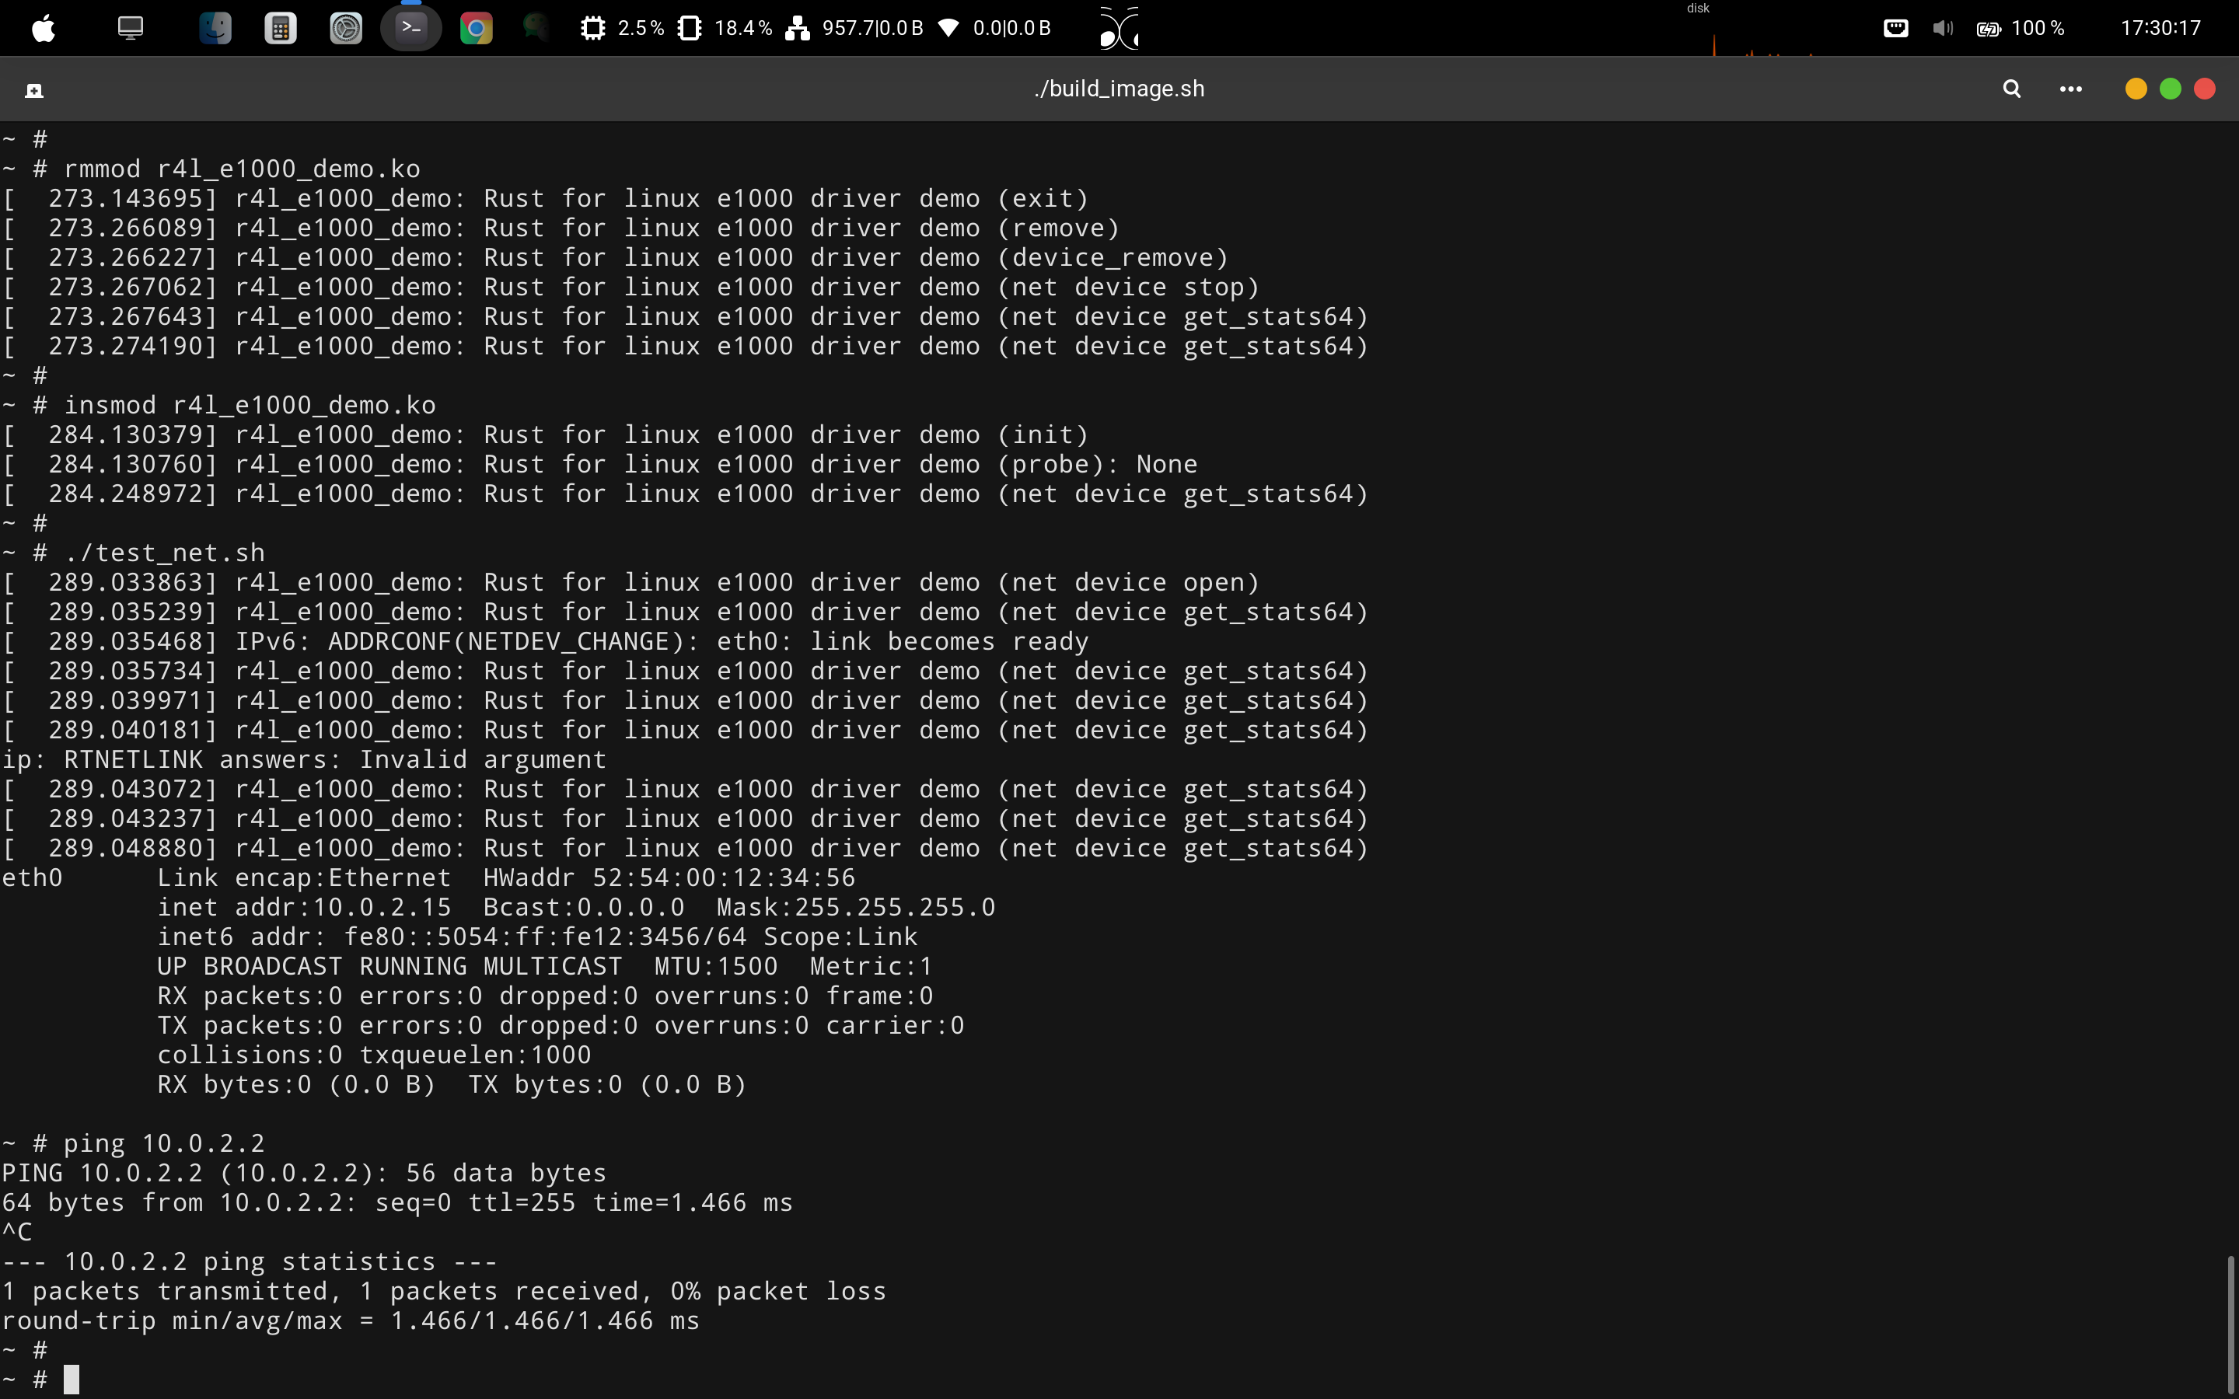Viewport: 2239px width, 1399px height.
Task: Add a new terminal tab
Action: [x=34, y=89]
